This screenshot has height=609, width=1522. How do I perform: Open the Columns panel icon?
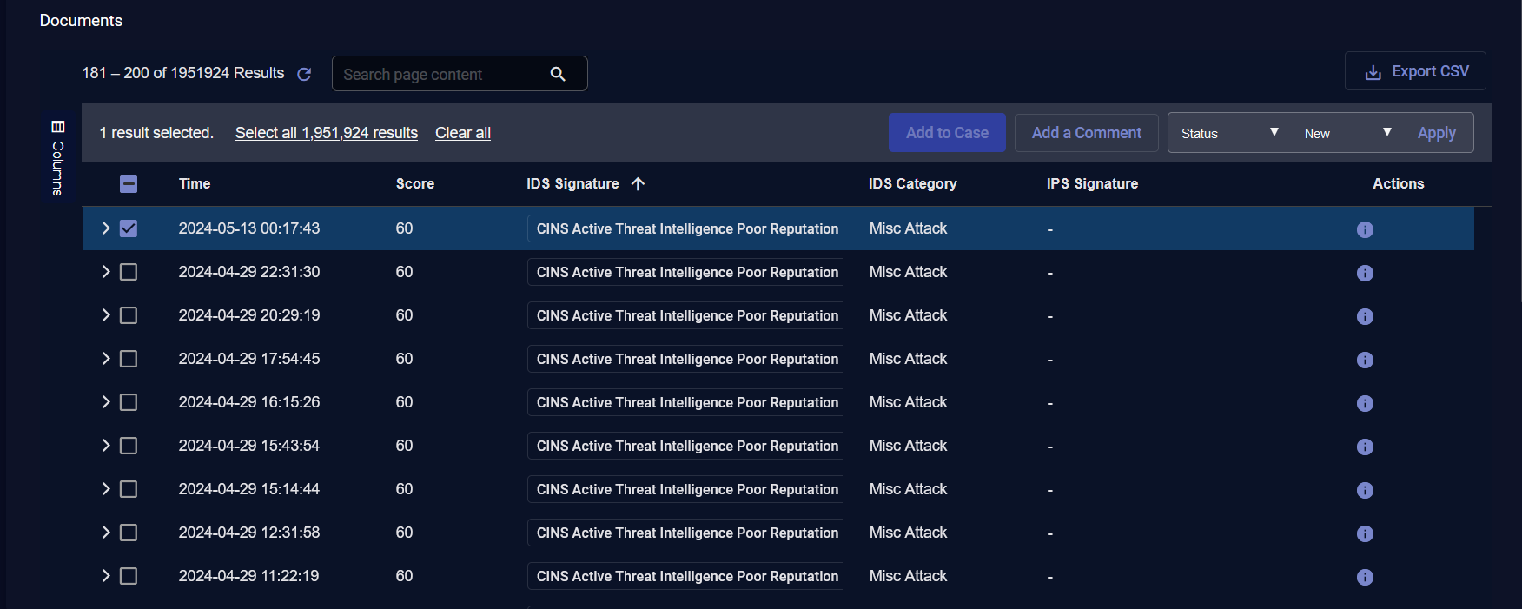[x=58, y=127]
